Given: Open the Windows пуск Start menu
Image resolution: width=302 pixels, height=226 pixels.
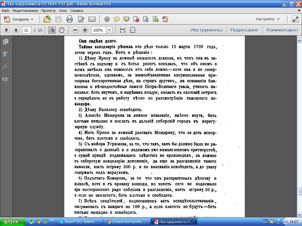Looking at the screenshot, I should click(13, 222).
